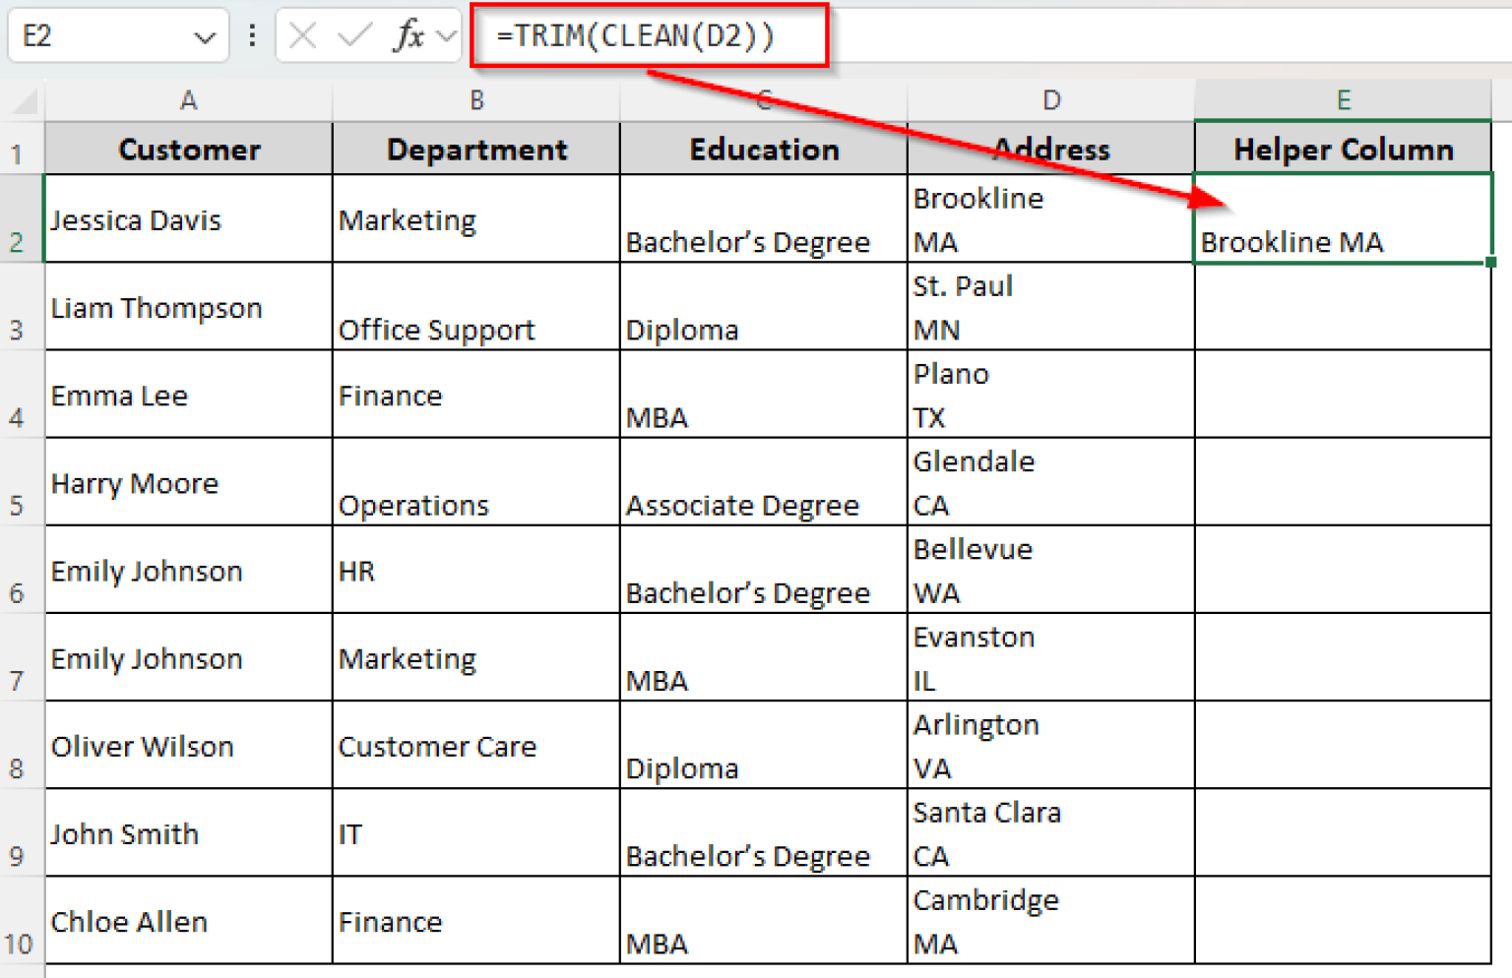Screen dimensions: 1512x978
Task: Click the Select All corner above row 1
Action: pyautogui.click(x=22, y=99)
